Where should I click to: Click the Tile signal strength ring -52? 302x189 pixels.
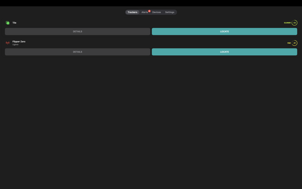[x=294, y=23]
